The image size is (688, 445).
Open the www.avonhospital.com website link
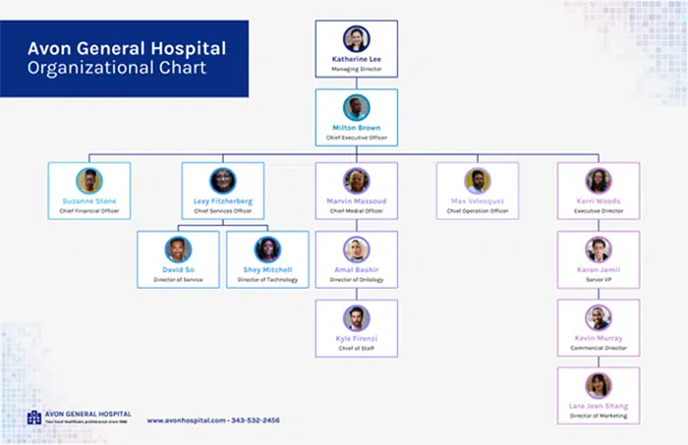pos(187,420)
